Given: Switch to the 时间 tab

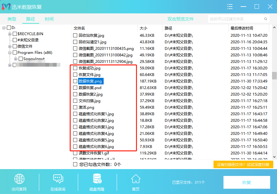Looking at the screenshot, I should tap(49, 19).
